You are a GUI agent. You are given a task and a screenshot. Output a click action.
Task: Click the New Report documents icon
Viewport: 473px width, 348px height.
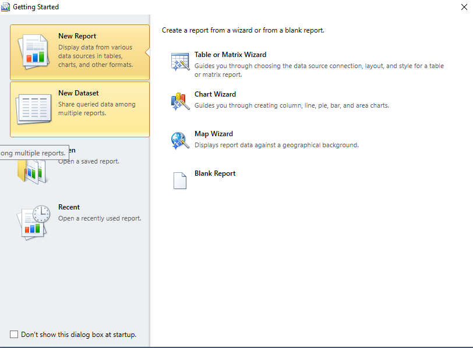click(x=34, y=52)
